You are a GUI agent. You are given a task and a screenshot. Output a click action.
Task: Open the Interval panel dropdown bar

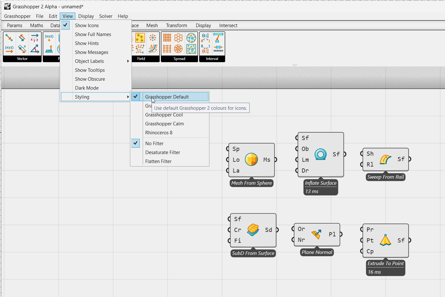coord(212,59)
